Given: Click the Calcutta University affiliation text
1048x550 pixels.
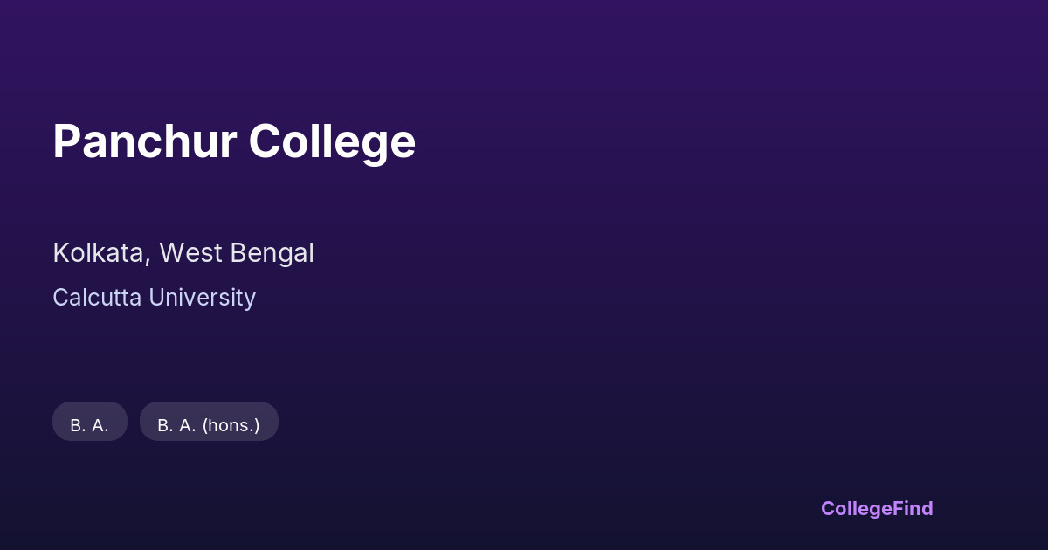Looking at the screenshot, I should (x=154, y=298).
